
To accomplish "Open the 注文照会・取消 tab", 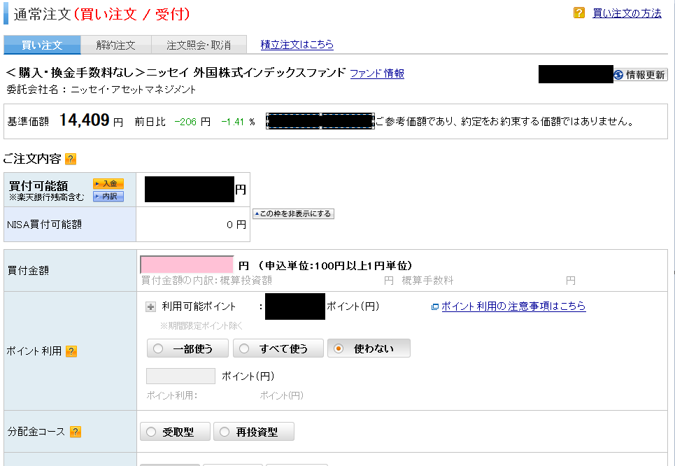I will tap(199, 45).
